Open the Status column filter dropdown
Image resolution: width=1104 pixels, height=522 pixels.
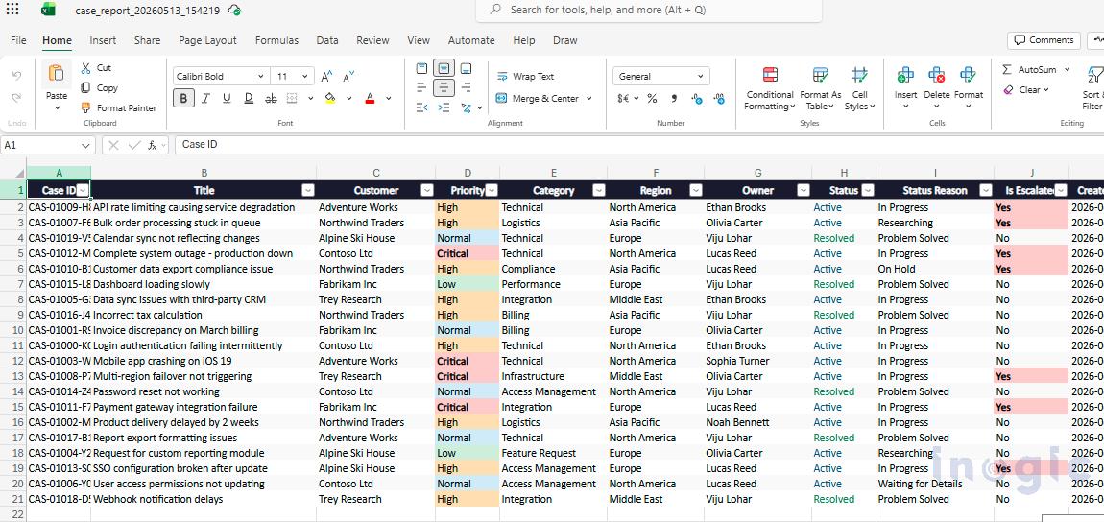[868, 190]
